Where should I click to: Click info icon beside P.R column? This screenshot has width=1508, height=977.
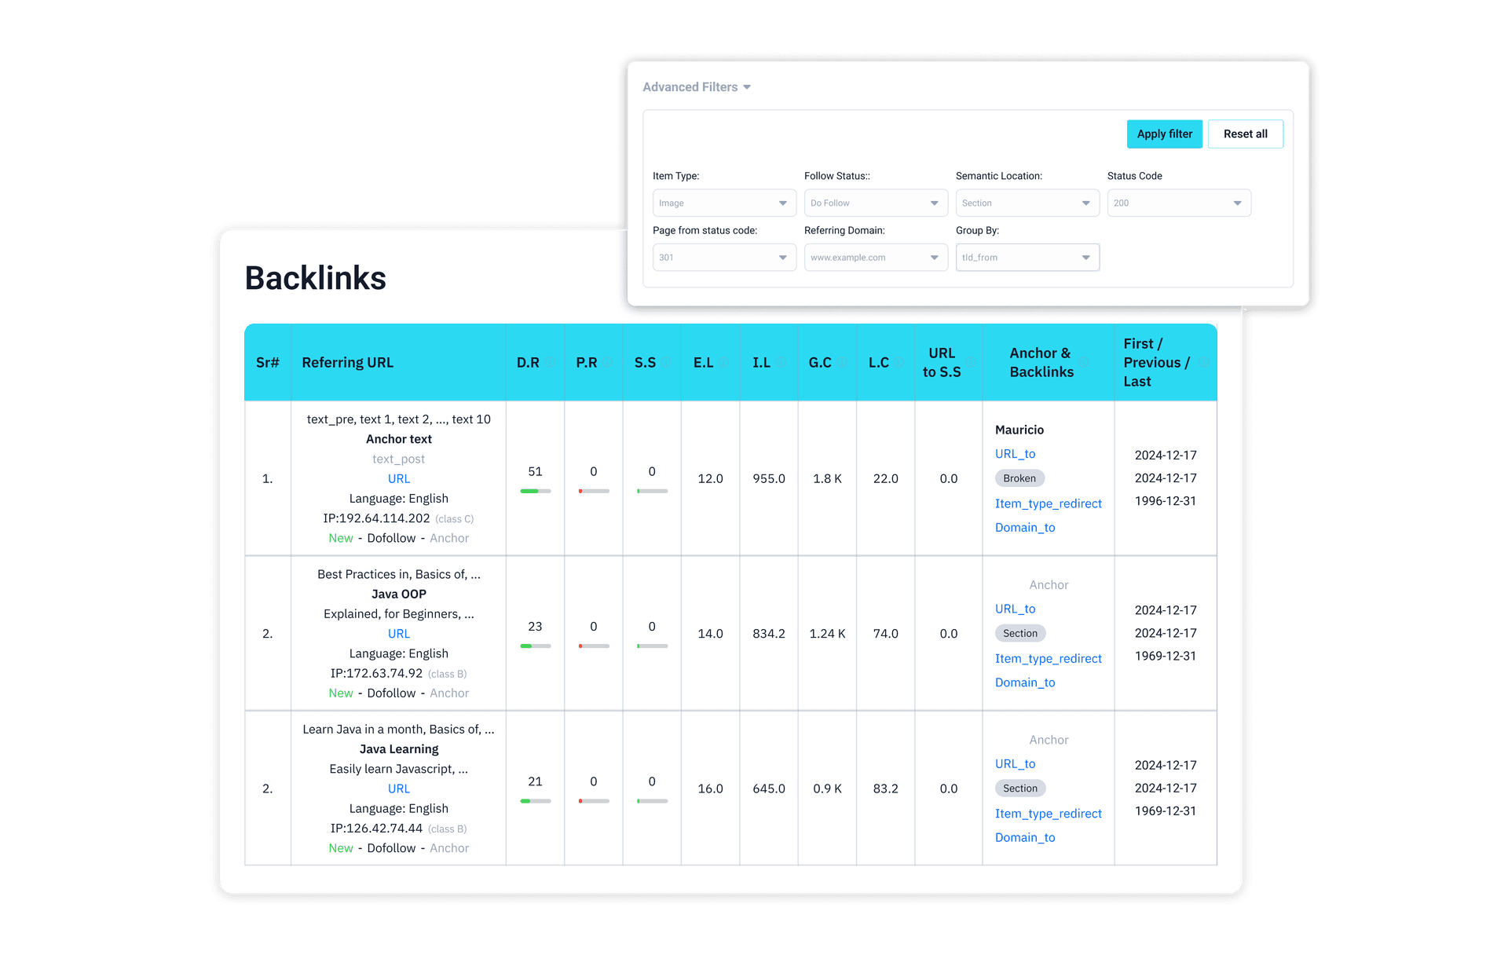608,363
